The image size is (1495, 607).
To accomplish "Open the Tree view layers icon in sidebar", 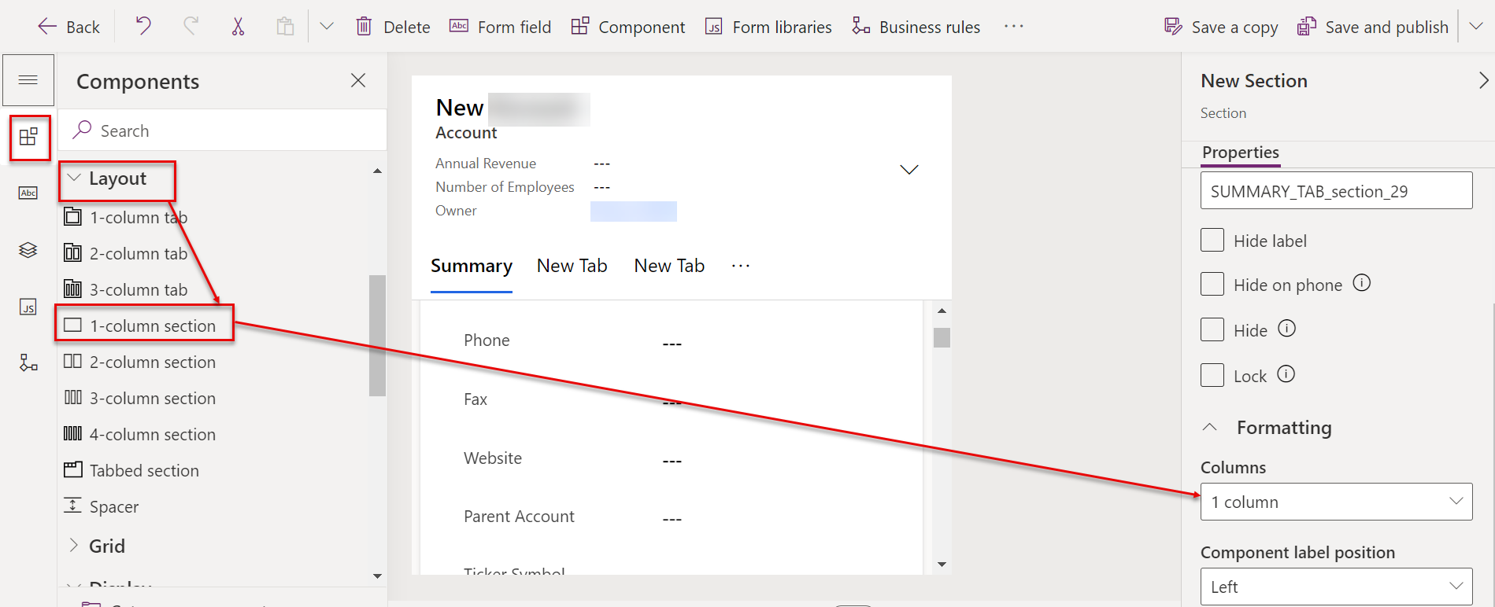I will pos(28,250).
